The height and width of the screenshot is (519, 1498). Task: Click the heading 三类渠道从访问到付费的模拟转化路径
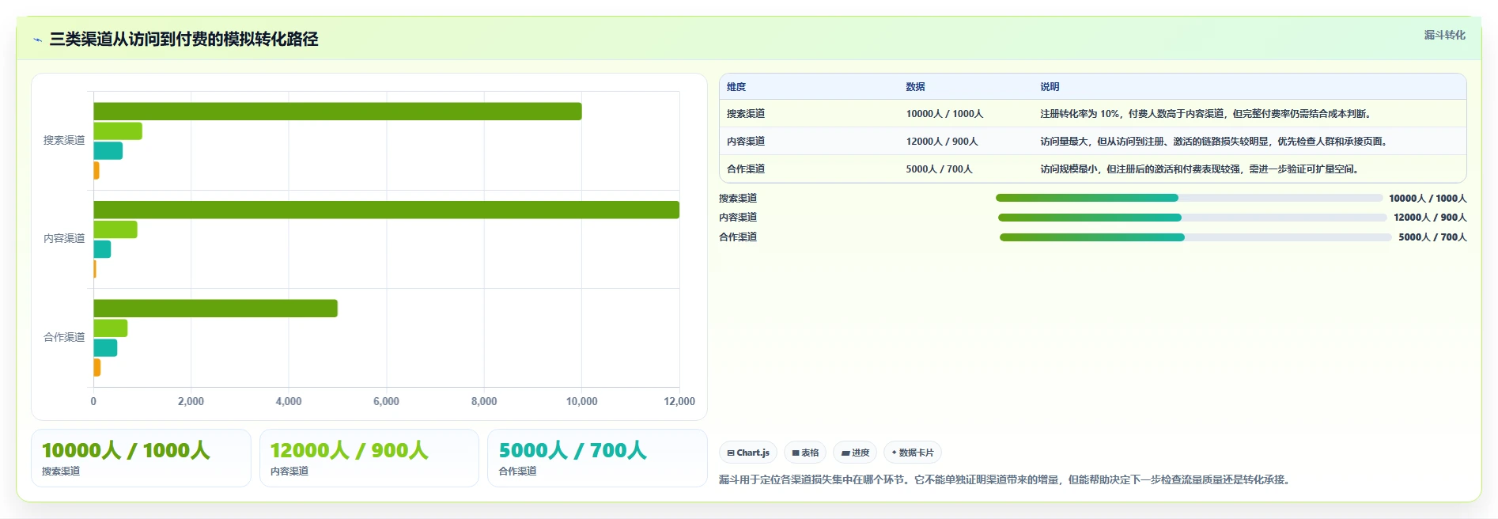[183, 40]
